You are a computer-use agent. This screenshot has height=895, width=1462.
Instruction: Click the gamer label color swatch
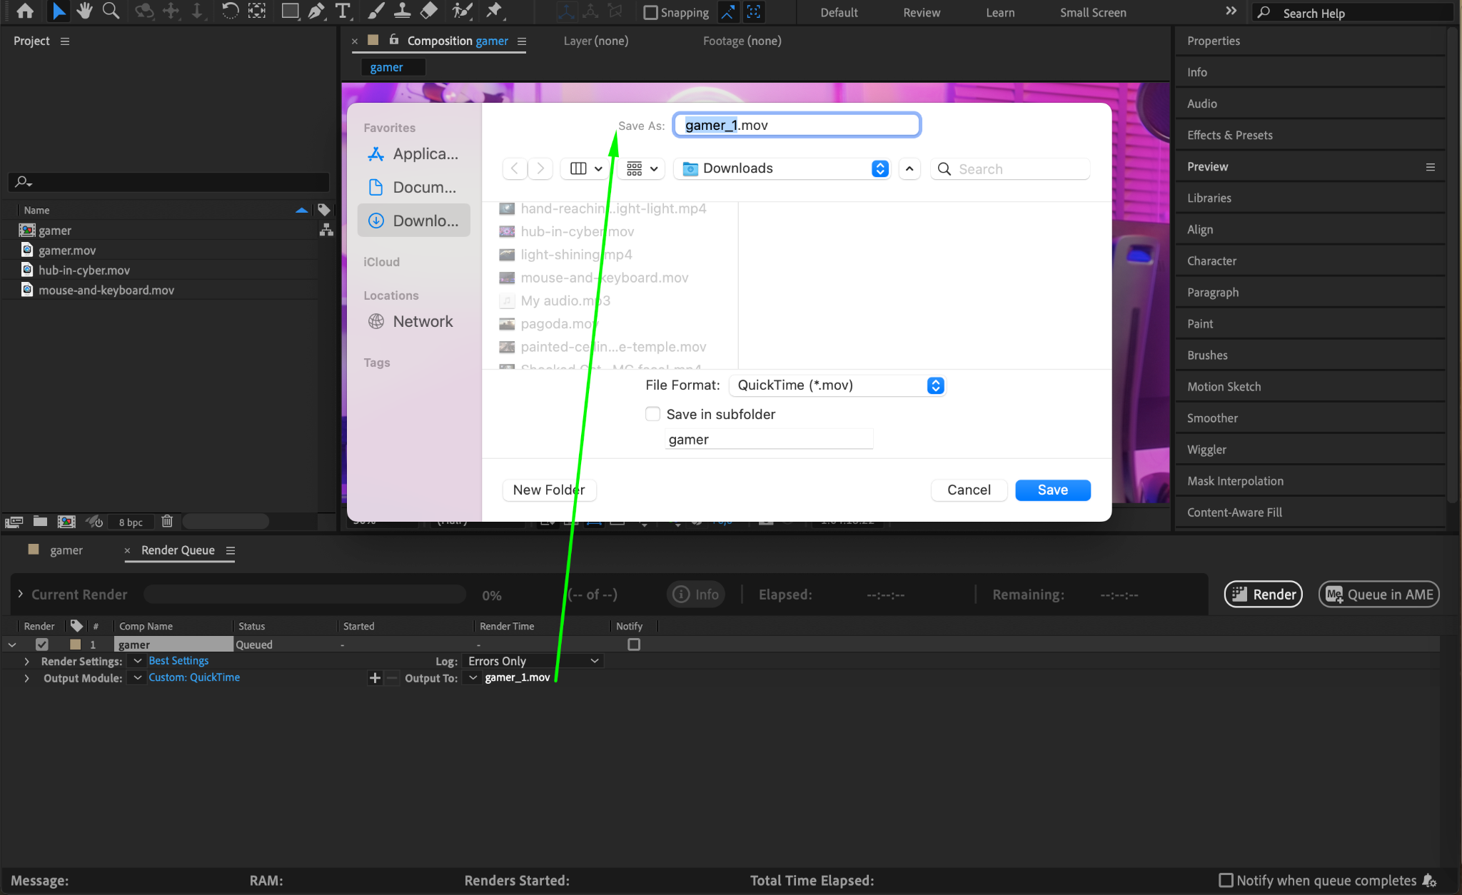(75, 644)
